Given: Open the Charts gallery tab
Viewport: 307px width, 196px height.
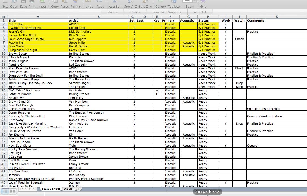Looking at the screenshot, I should (x=135, y=12).
